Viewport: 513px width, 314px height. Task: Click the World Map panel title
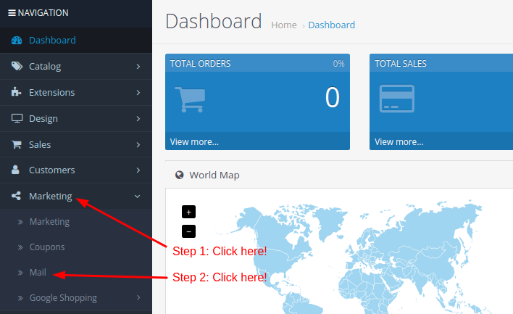[x=214, y=175]
